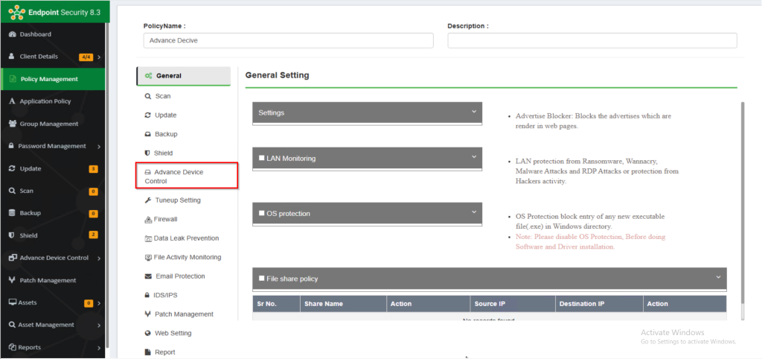The image size is (762, 359).
Task: Click the Scan magnifier icon in policy list
Action: [148, 96]
